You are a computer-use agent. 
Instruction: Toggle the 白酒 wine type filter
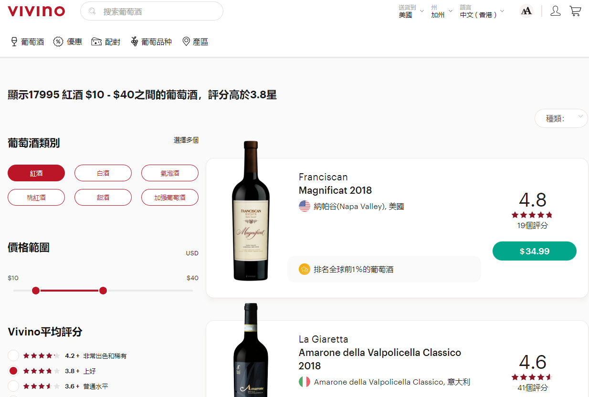coord(103,173)
